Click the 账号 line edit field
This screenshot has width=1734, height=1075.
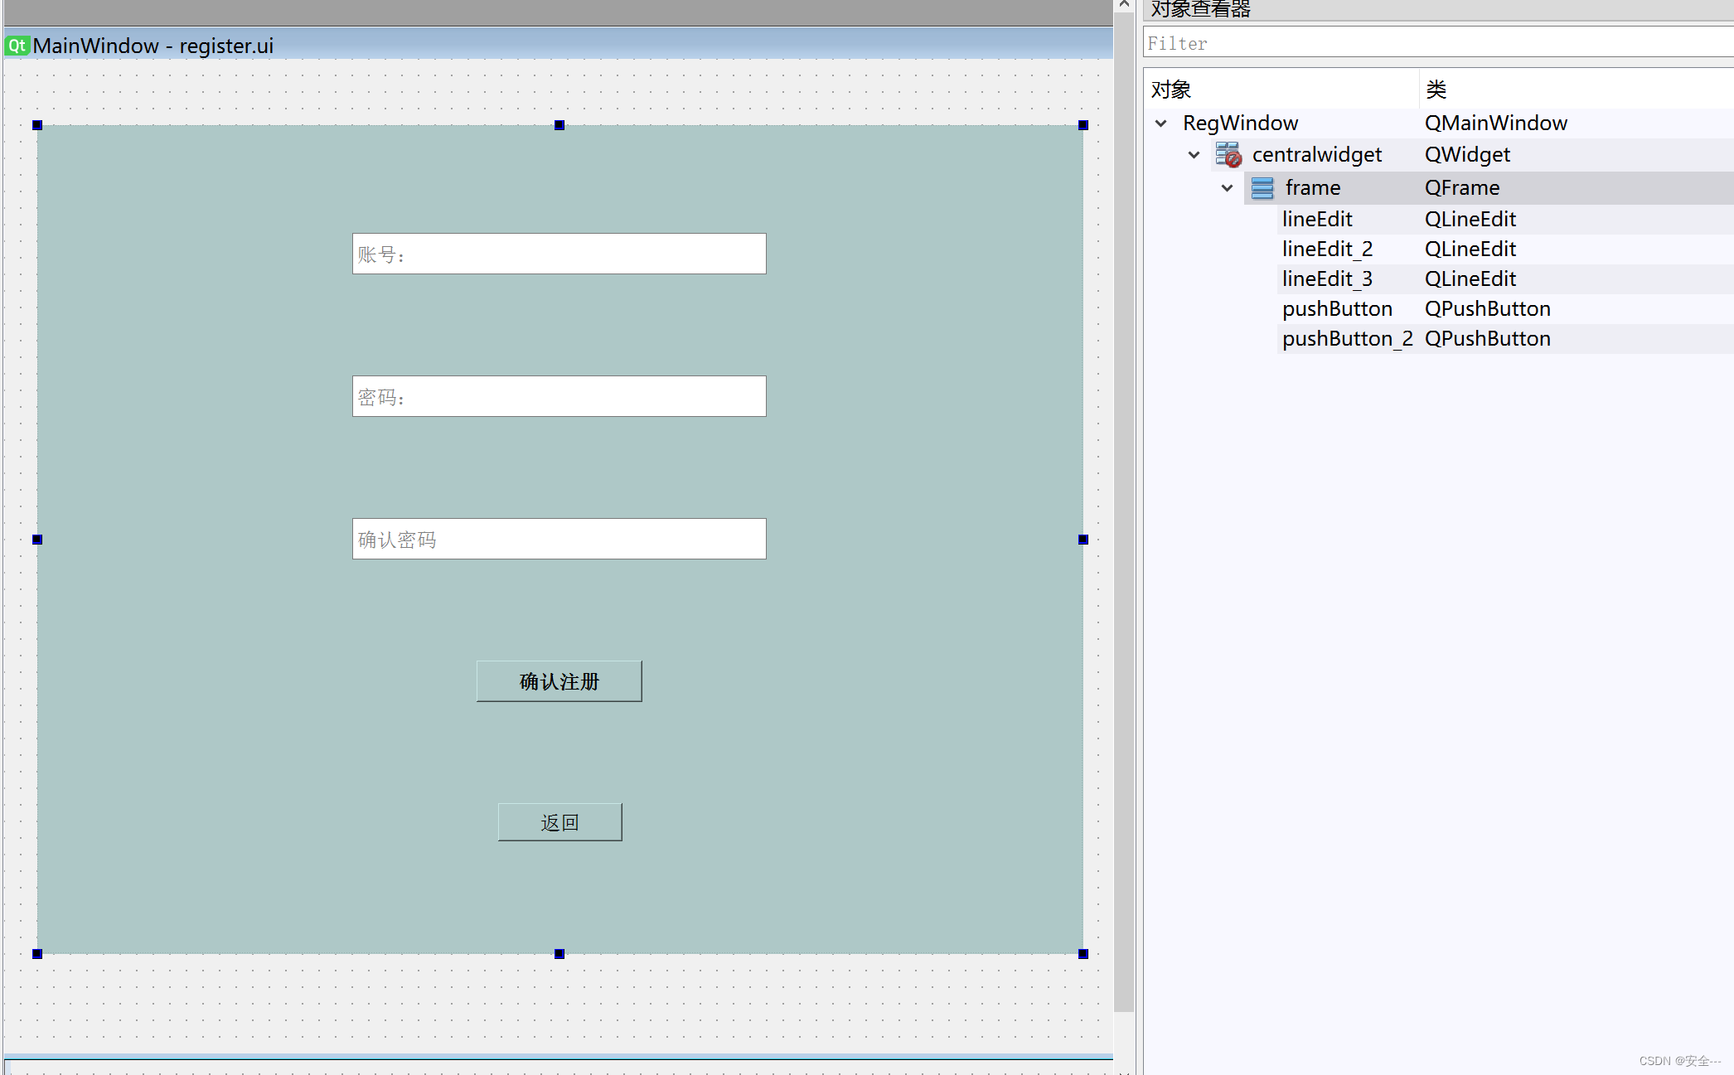(559, 254)
